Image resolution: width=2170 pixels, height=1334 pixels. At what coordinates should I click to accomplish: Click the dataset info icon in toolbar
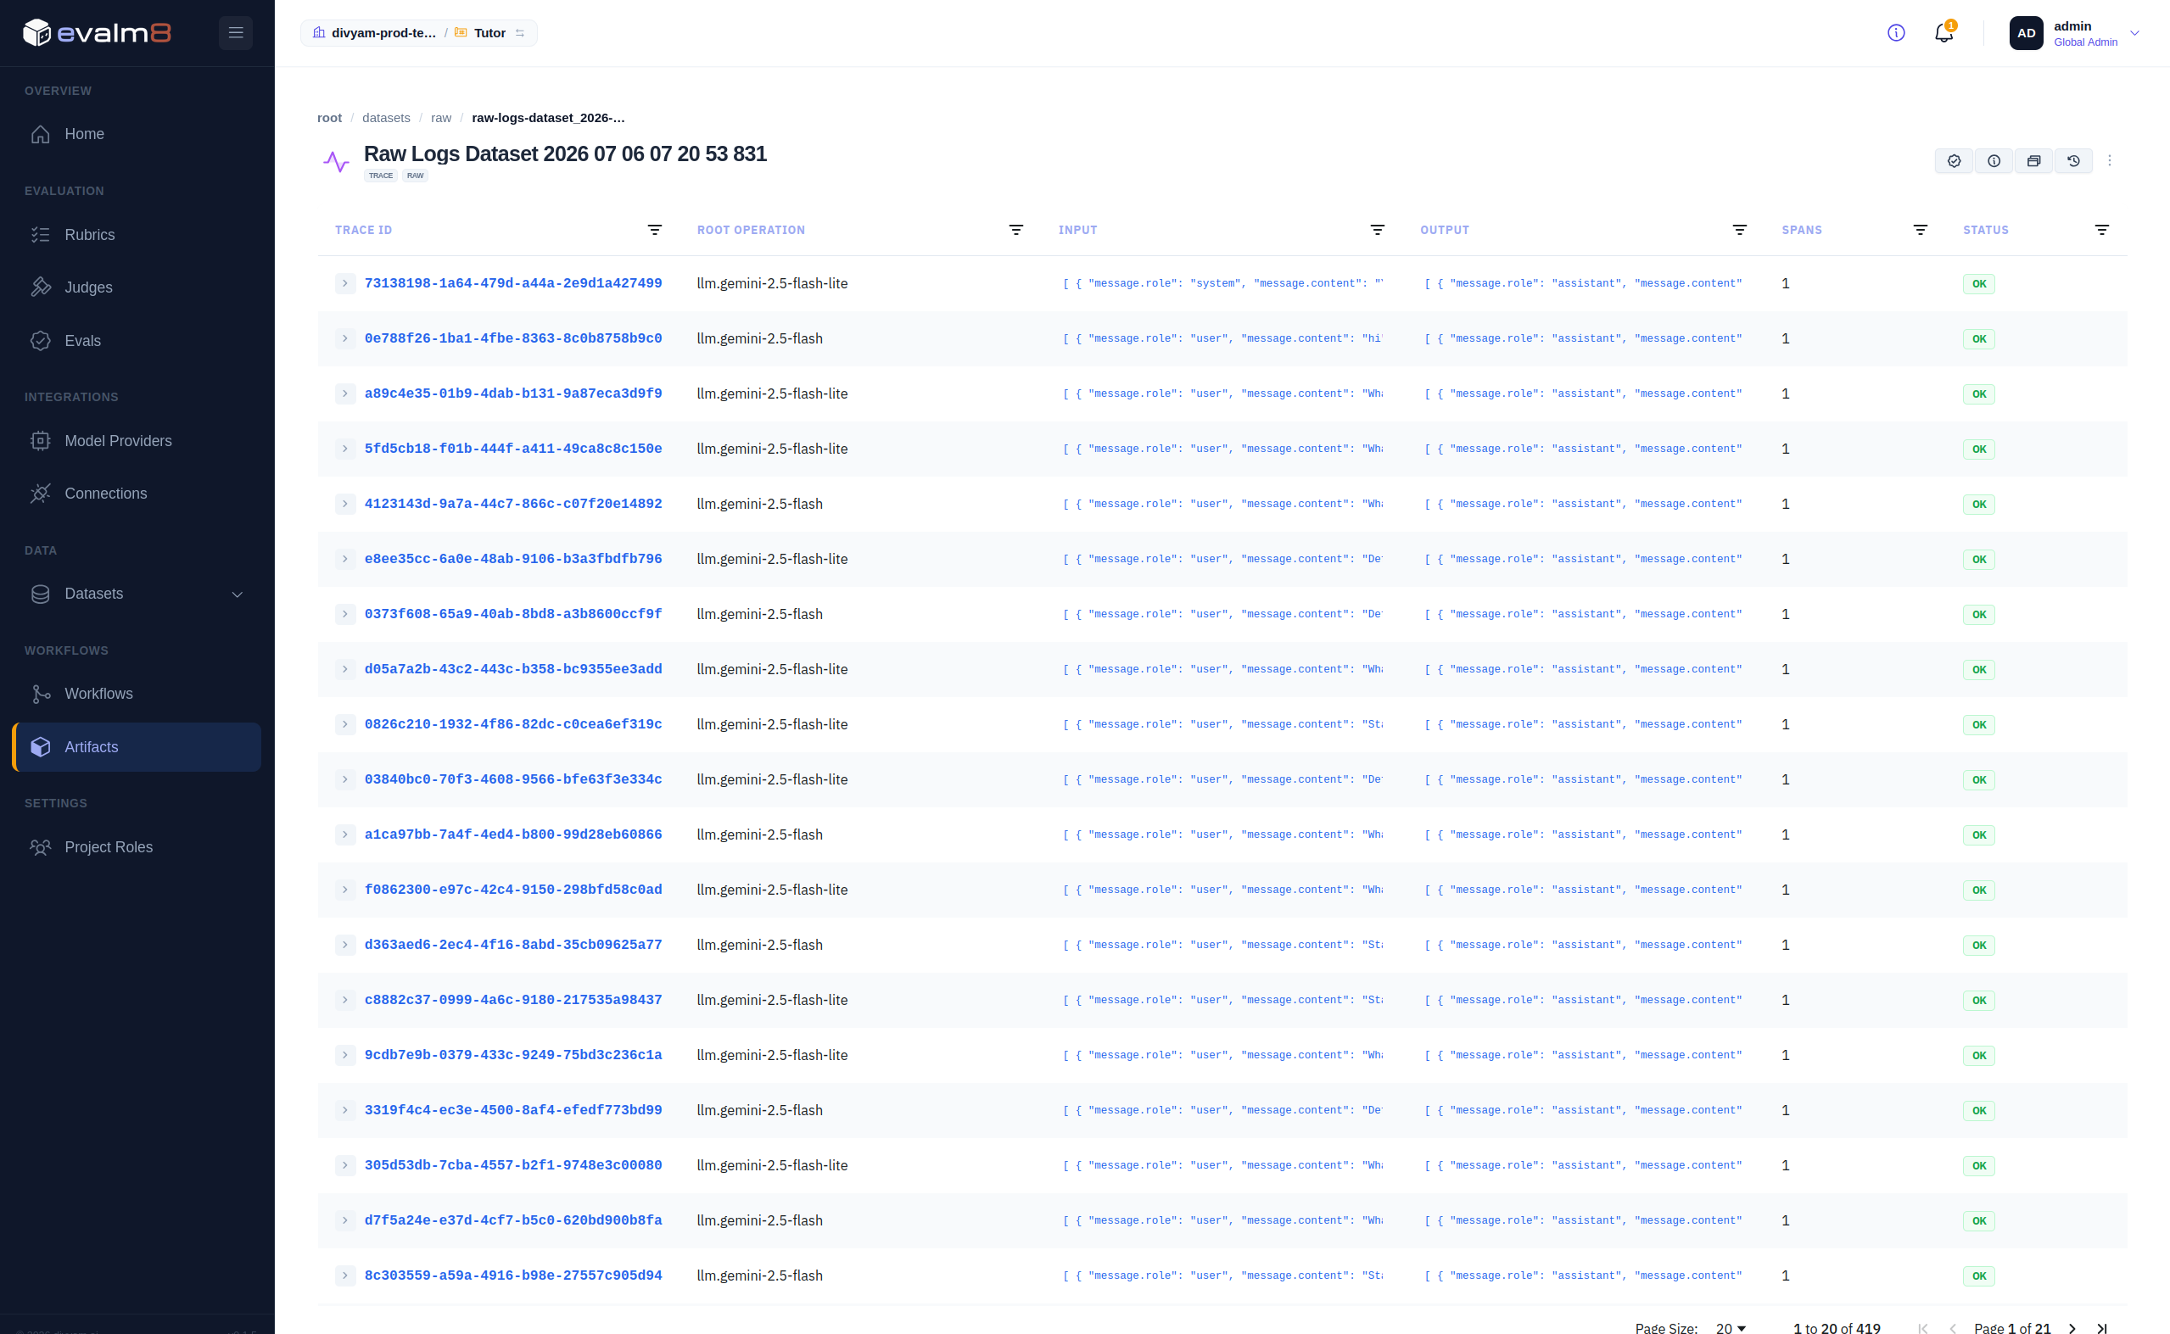[x=1994, y=160]
